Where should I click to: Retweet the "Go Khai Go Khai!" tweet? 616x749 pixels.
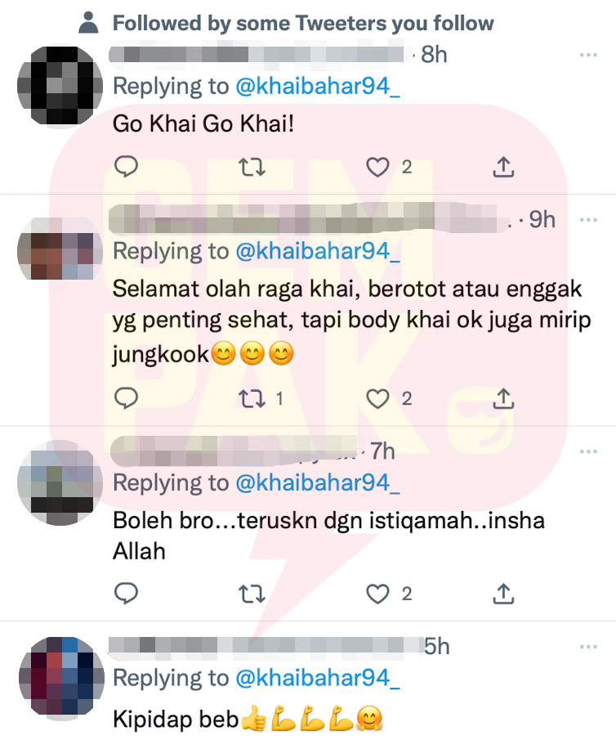[252, 167]
